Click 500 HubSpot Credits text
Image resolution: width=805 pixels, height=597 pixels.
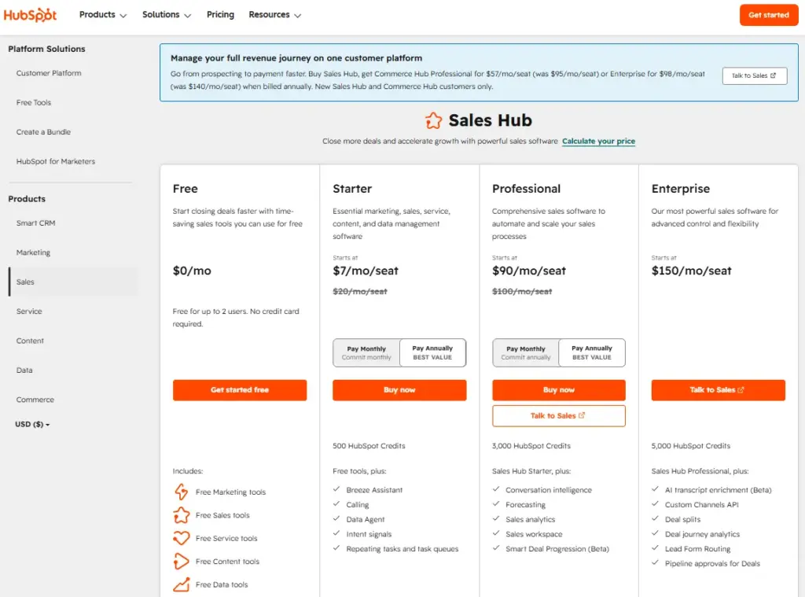pos(369,446)
